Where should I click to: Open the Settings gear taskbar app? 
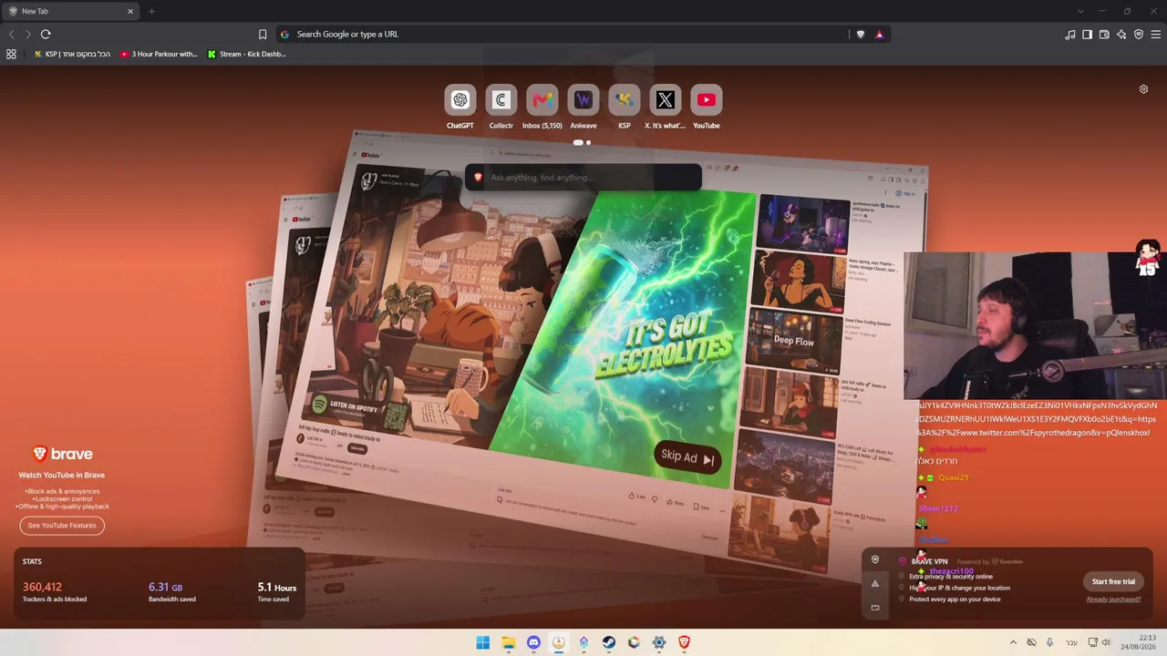[x=659, y=643]
